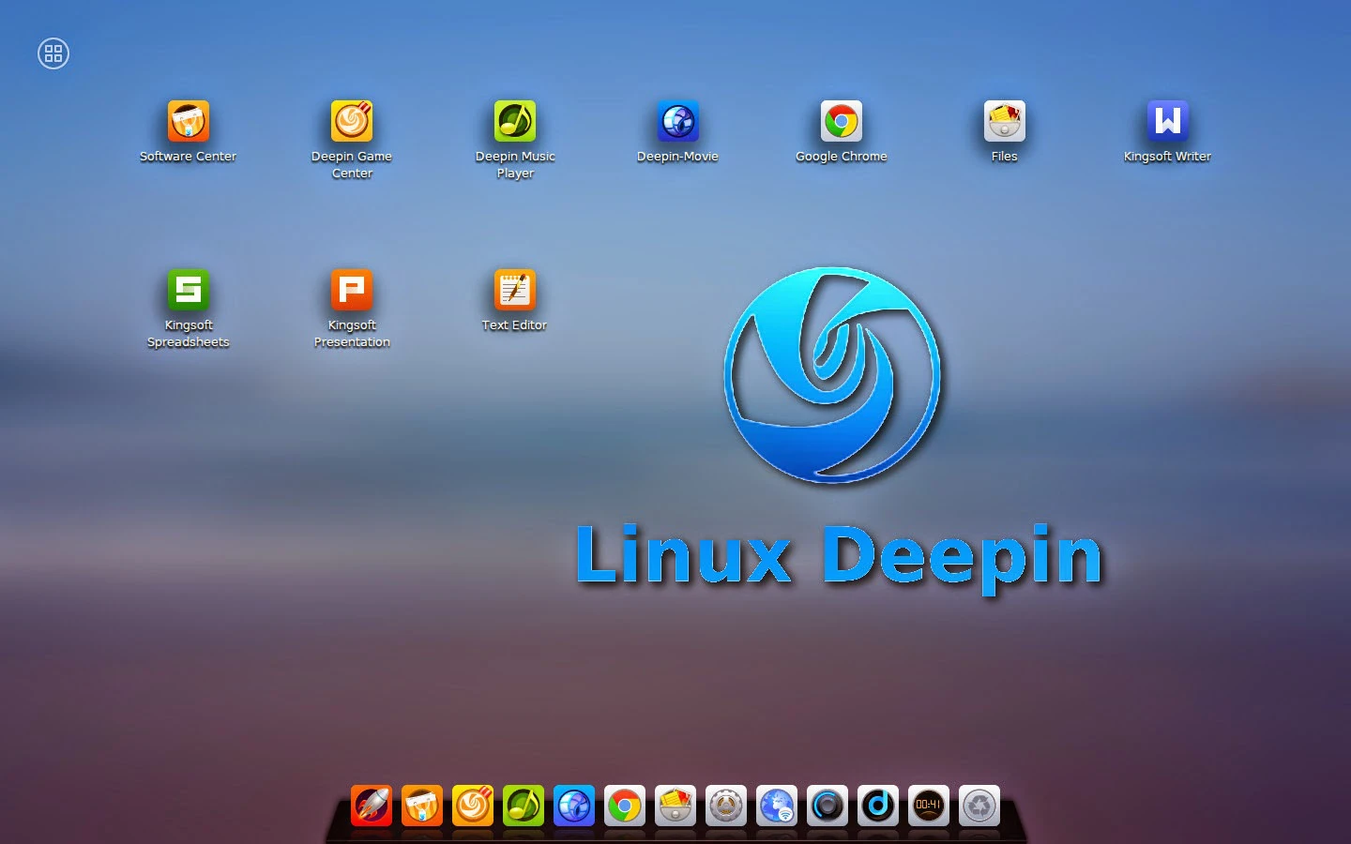Click the rocket Launcher icon in the dock
The width and height of the screenshot is (1351, 844).
tap(372, 806)
